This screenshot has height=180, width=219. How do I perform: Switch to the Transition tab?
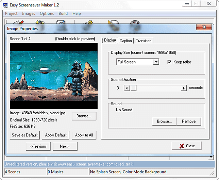(144, 41)
